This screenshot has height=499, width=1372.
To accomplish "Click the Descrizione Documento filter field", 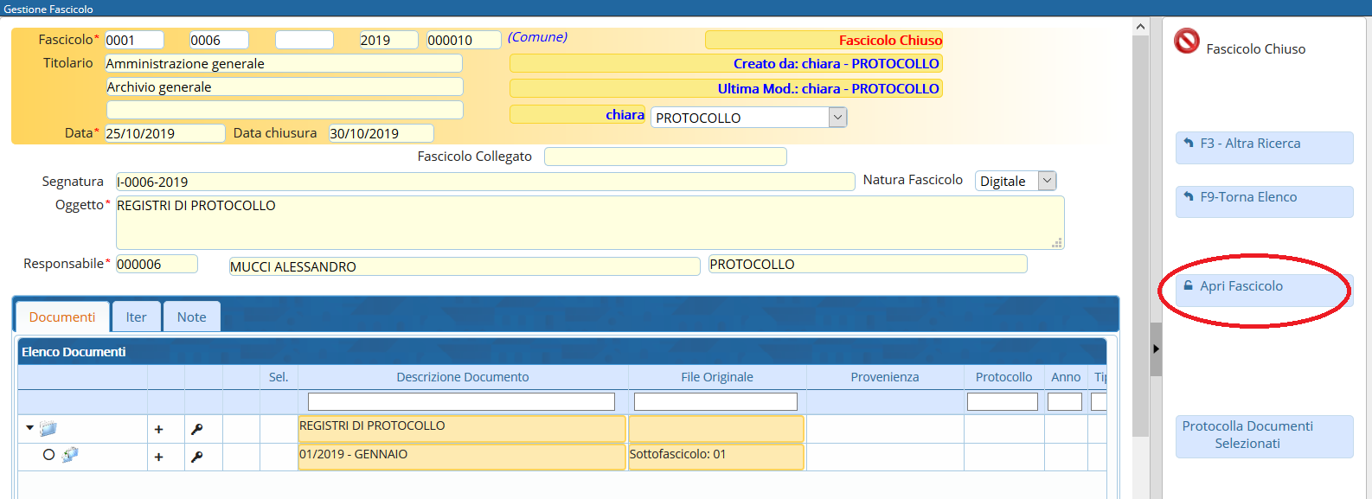I will pos(461,402).
